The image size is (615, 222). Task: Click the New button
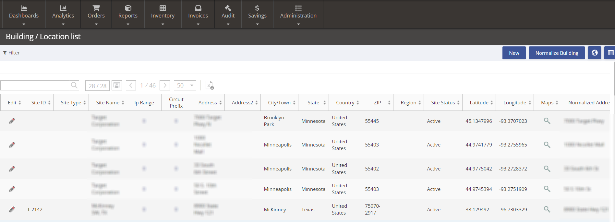pos(514,53)
